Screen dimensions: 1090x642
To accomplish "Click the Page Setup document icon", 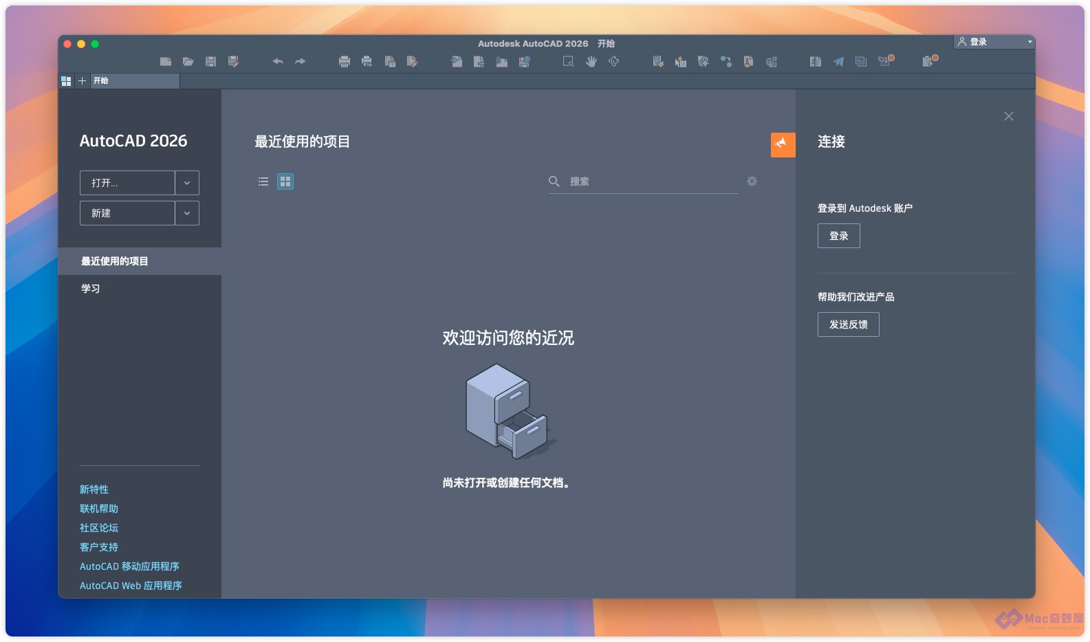I will (390, 61).
